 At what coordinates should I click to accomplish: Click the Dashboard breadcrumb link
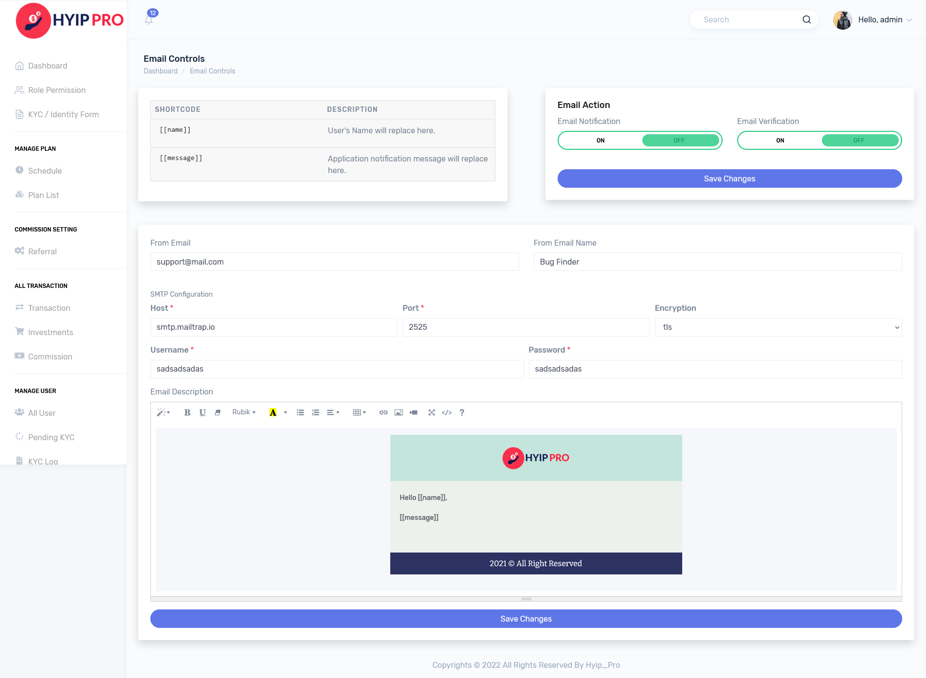[x=161, y=71]
